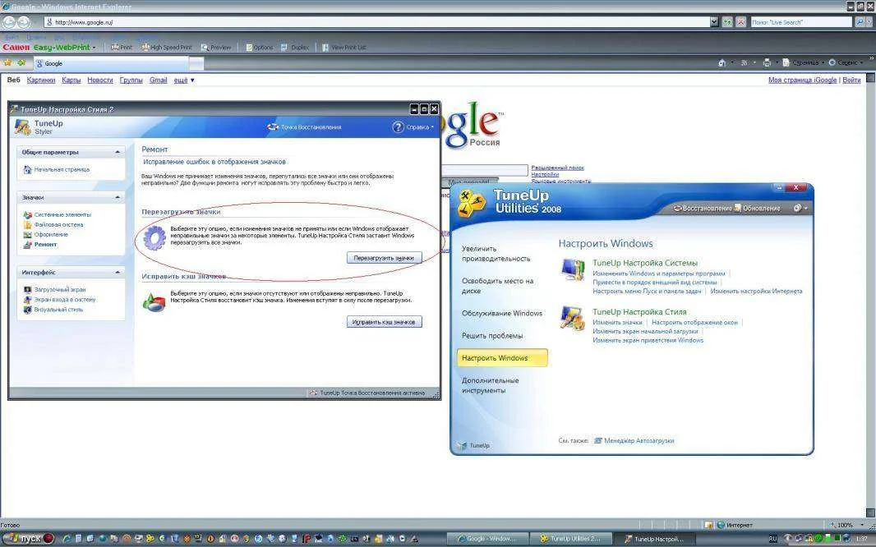The image size is (876, 547).
Task: Click the Live Search input field
Action: 801,22
